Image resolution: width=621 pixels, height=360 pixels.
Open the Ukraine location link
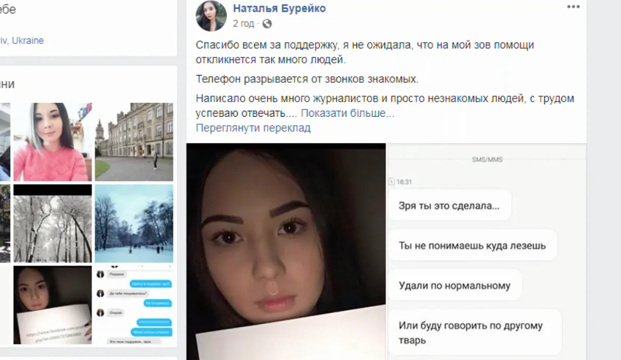point(27,41)
